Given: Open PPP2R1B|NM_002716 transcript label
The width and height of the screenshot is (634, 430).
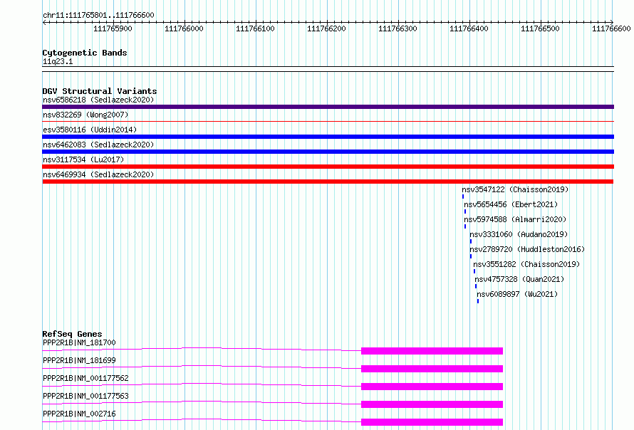Looking at the screenshot, I should (x=79, y=414).
